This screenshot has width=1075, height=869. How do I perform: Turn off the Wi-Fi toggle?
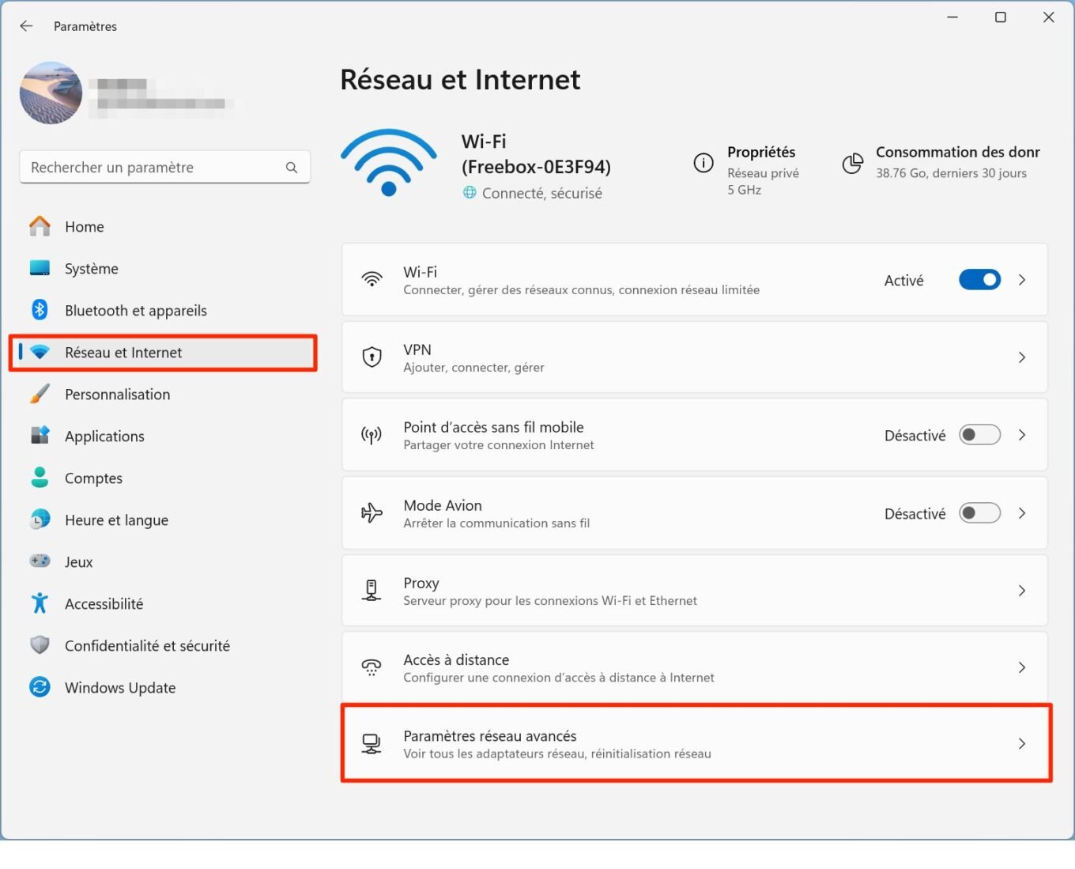pos(979,280)
